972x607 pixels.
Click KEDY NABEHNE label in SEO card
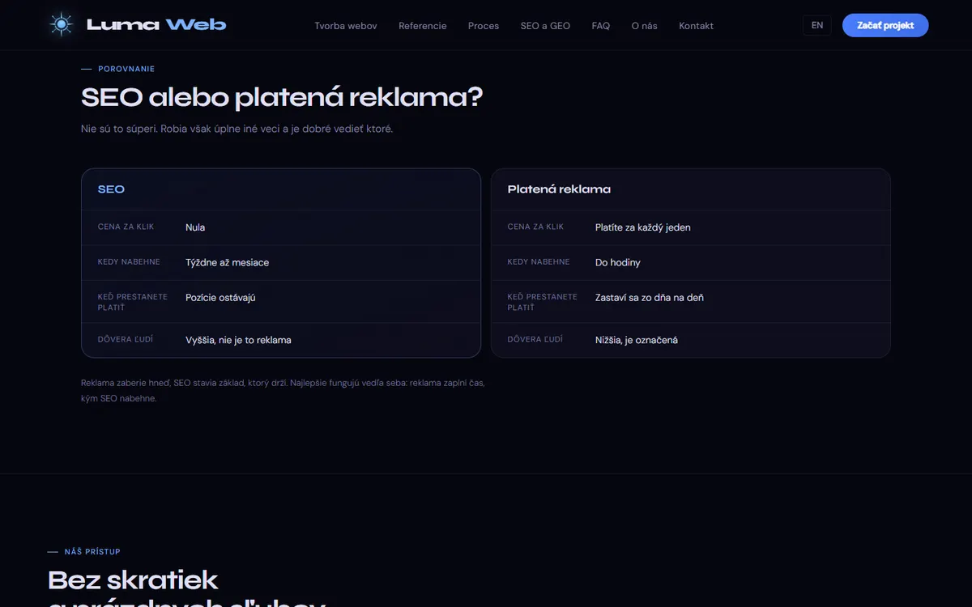click(130, 261)
